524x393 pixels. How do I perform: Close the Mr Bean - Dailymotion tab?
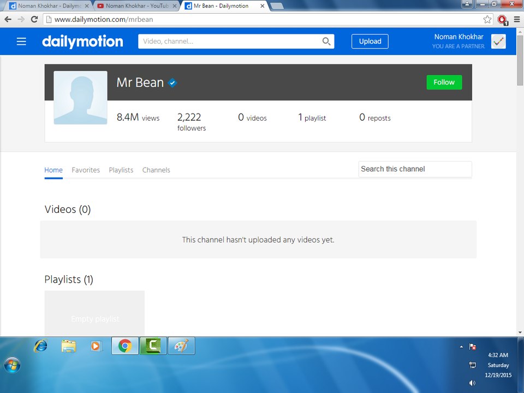[263, 5]
